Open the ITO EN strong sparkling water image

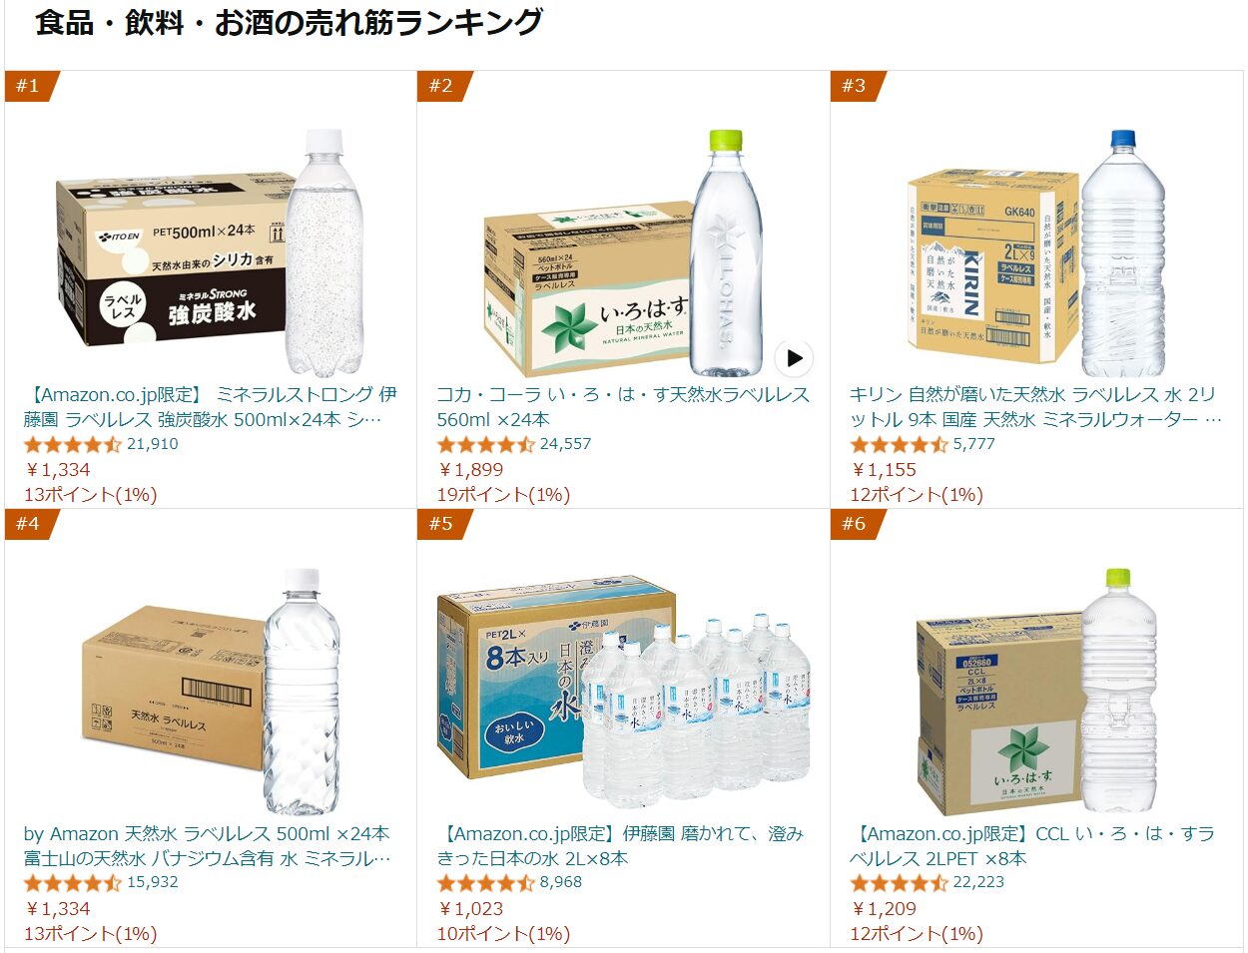coord(210,253)
